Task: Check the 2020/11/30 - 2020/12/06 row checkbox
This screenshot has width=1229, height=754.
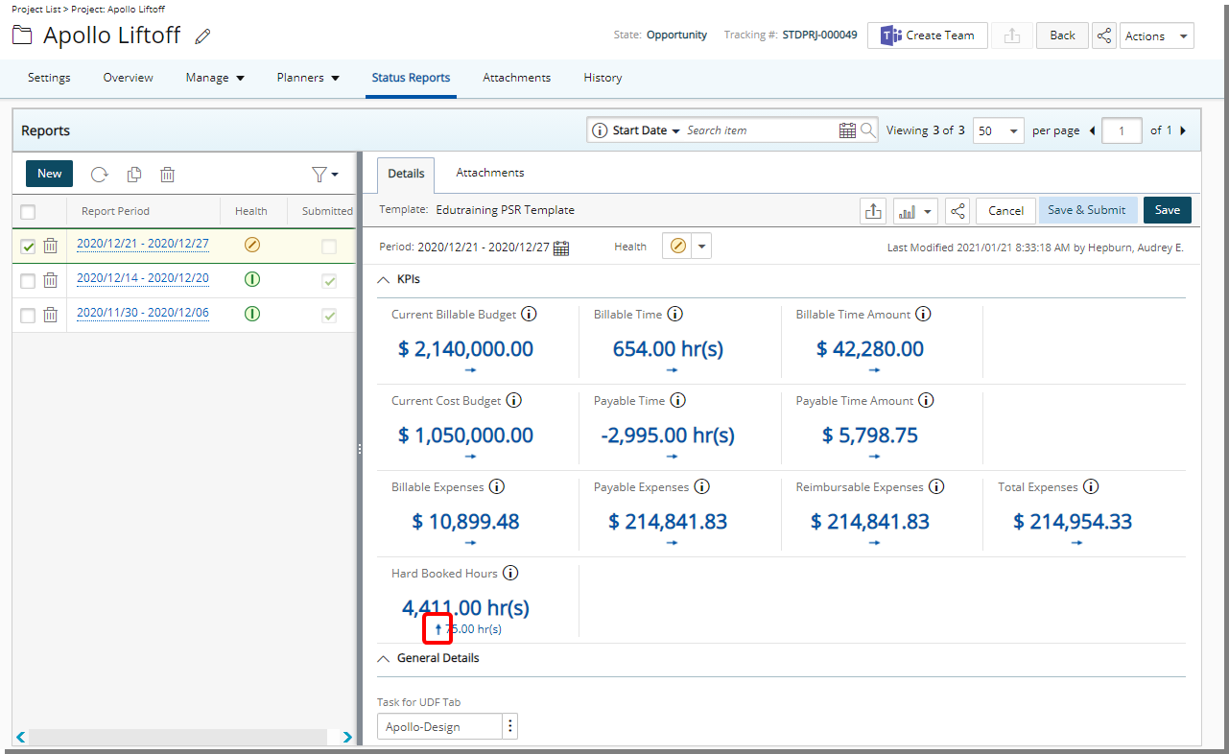Action: (28, 316)
